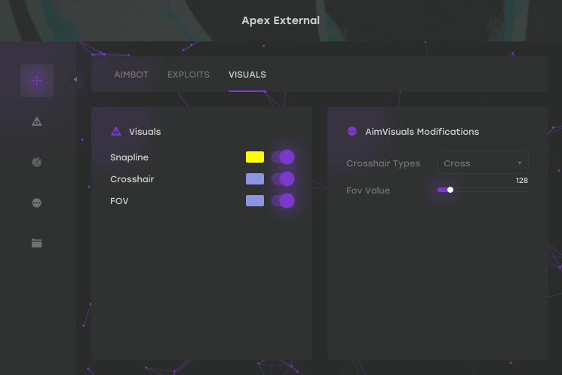
Task: Open the ellipsis misc sidebar section
Action: pyautogui.click(x=36, y=203)
